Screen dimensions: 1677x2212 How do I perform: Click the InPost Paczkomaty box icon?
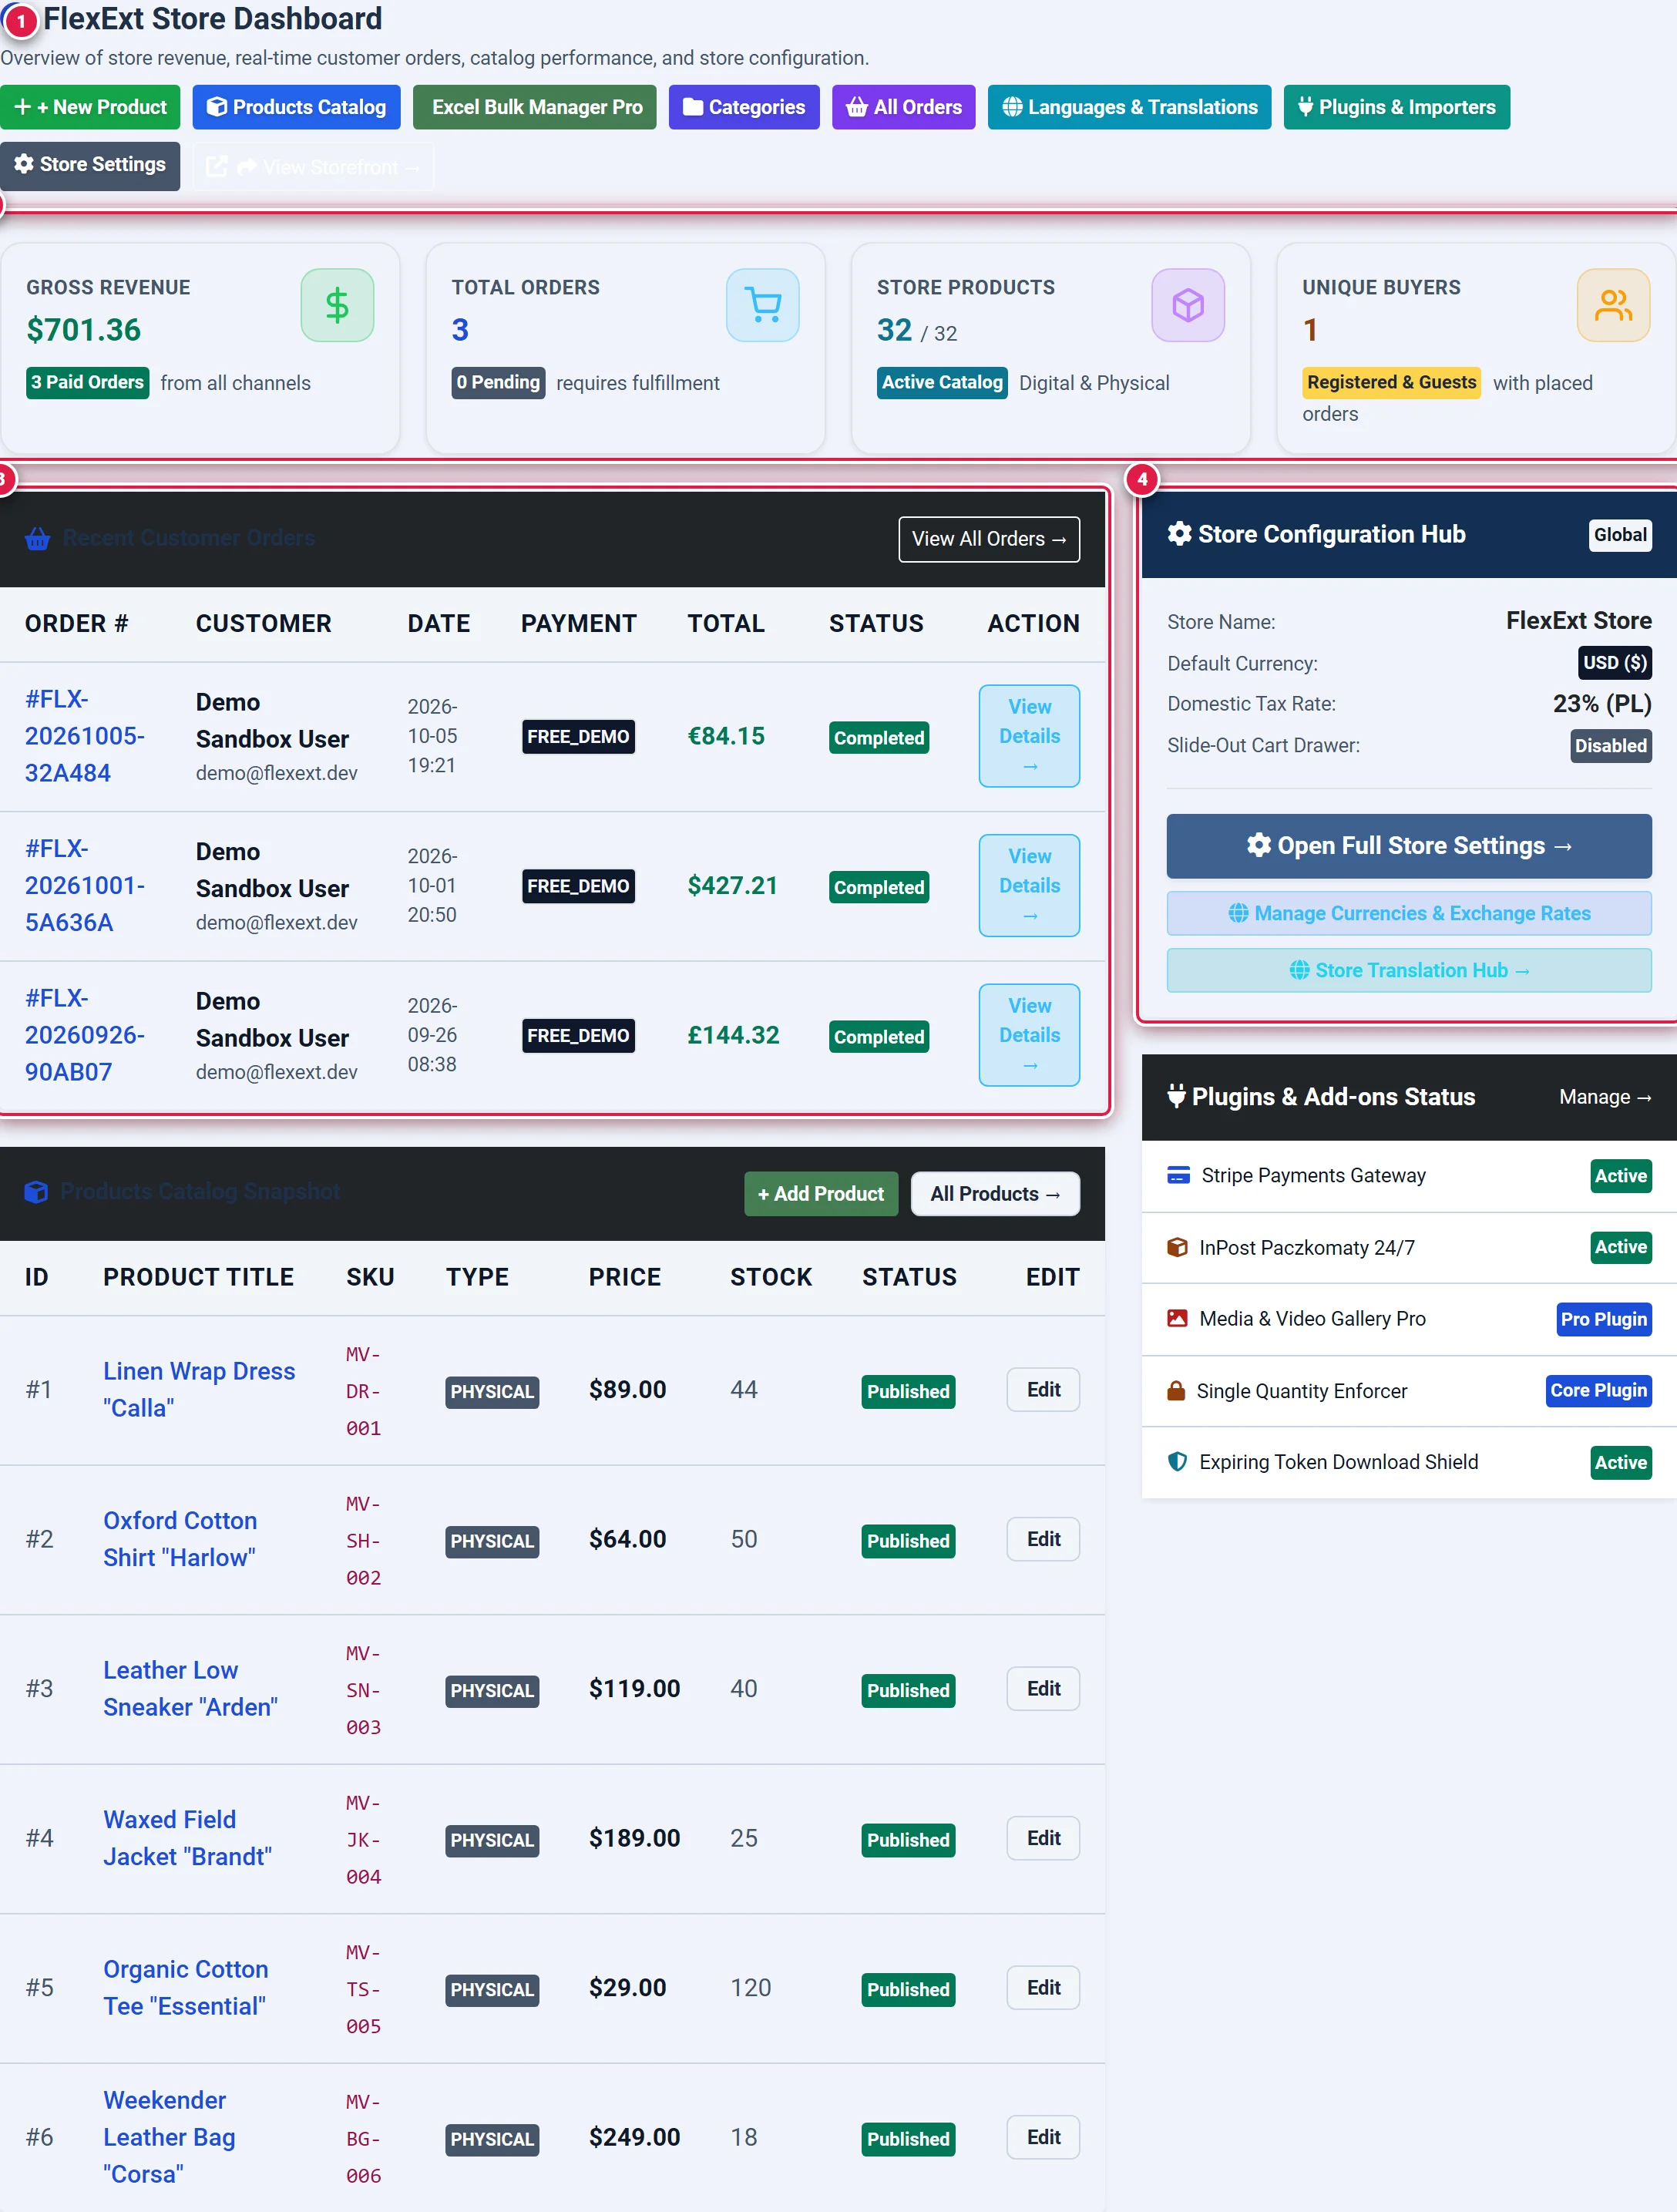1178,1247
